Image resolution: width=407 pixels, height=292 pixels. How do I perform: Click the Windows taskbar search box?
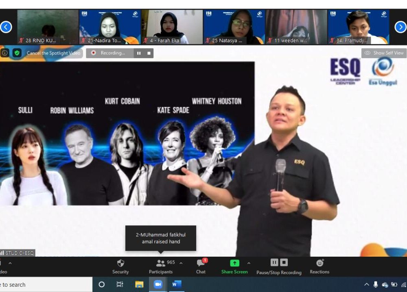(x=45, y=285)
